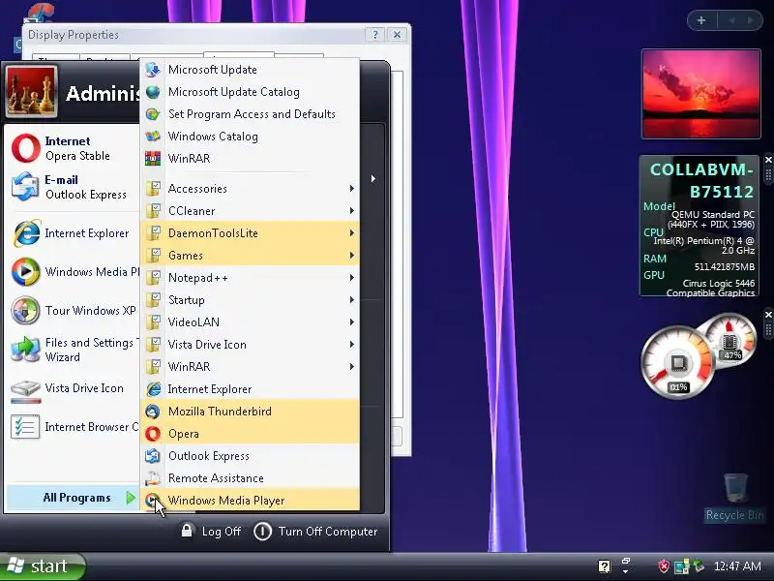Click the sidebar add gadget plus button
The height and width of the screenshot is (581, 774).
[701, 20]
